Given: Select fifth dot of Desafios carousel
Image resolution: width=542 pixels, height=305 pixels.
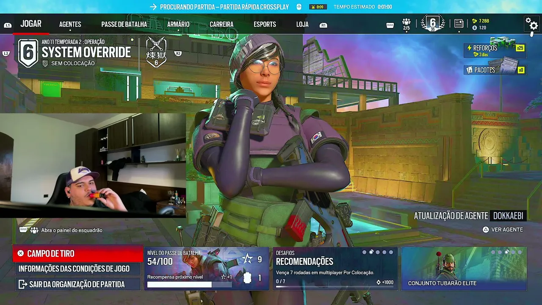Looking at the screenshot, I should tap(391, 252).
